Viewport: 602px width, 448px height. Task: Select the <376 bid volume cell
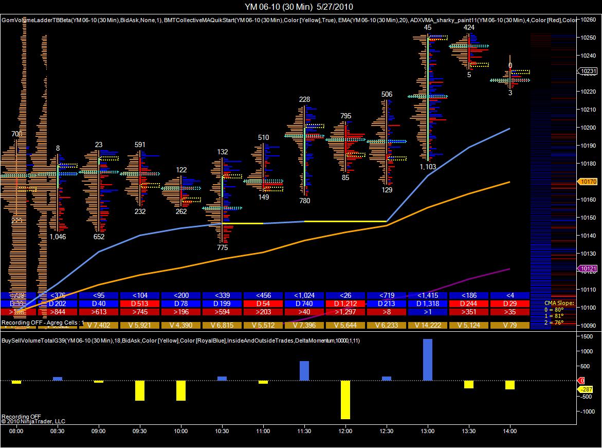(58, 295)
